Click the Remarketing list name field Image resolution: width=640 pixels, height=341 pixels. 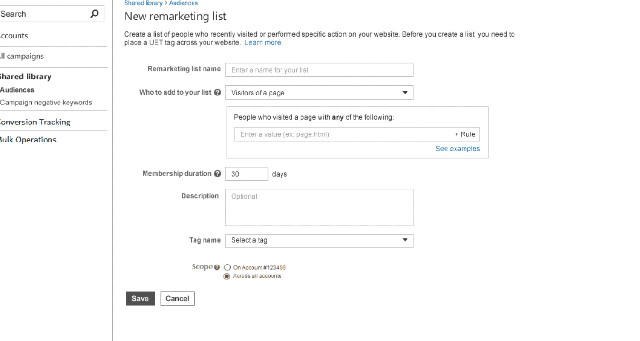coord(319,70)
